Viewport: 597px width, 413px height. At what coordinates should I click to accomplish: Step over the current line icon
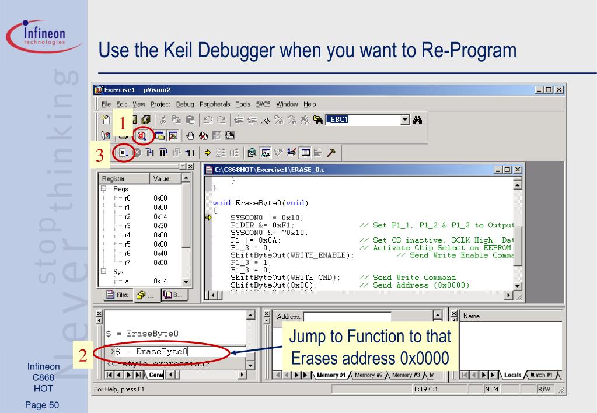[164, 153]
